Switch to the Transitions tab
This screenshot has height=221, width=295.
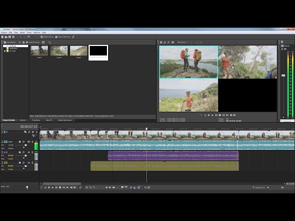point(36,120)
